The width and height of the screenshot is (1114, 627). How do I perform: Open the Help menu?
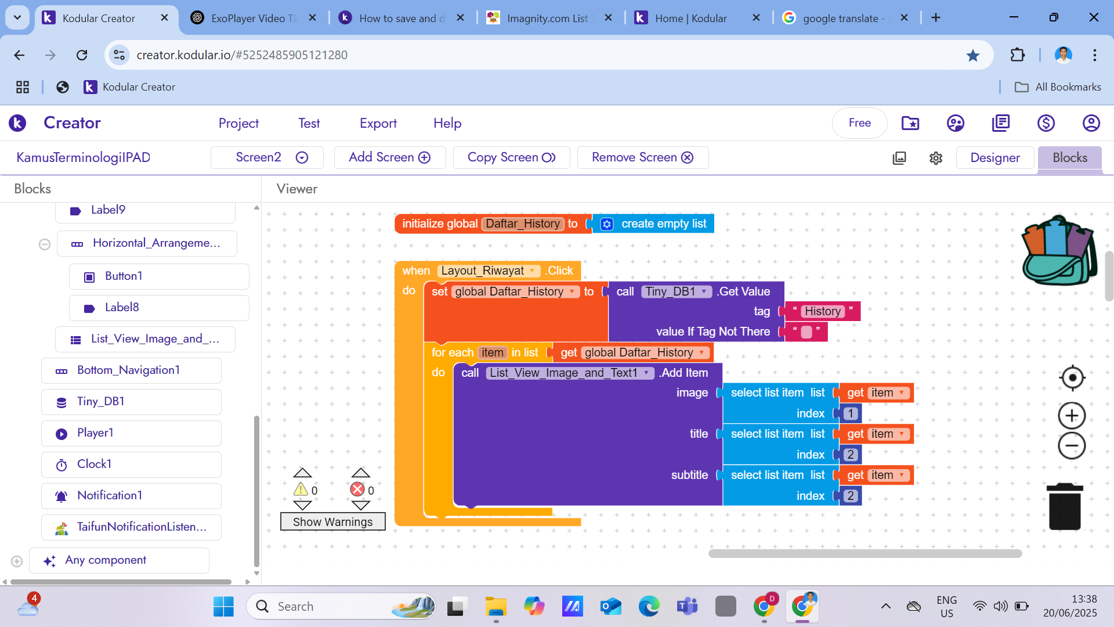[x=447, y=123]
